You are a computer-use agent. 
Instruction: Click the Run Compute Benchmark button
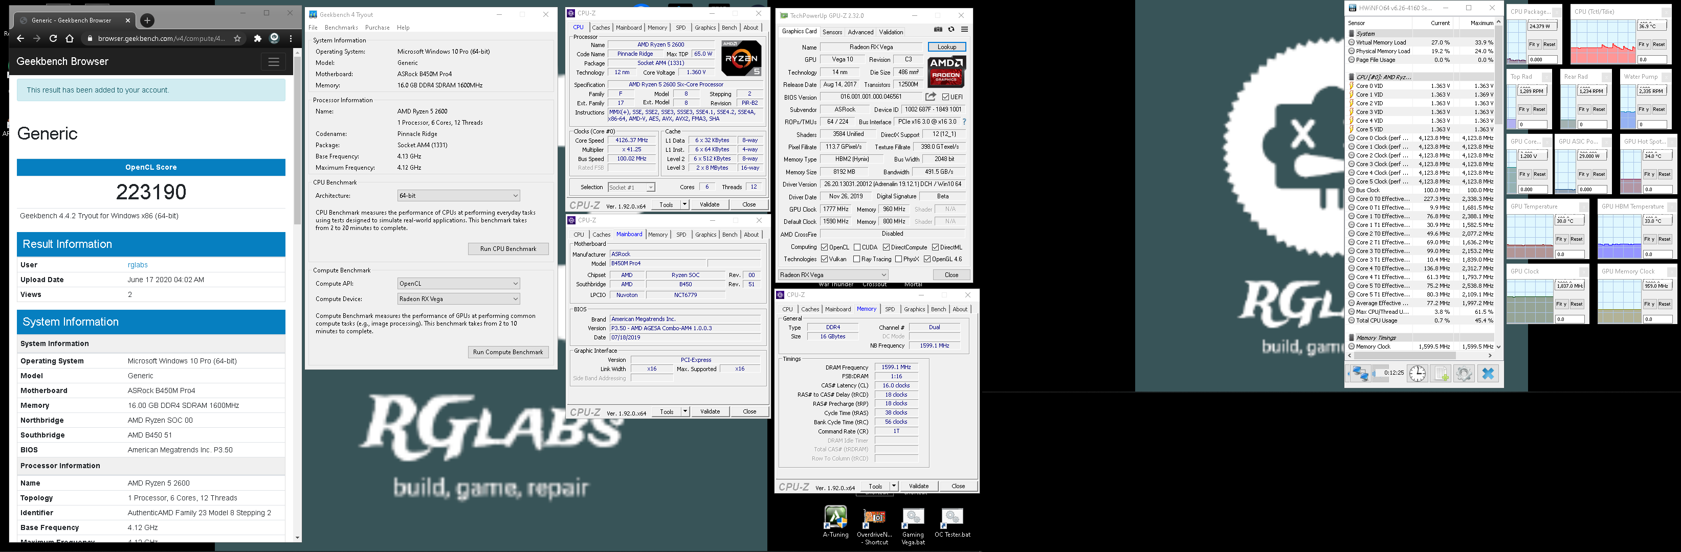[507, 353]
